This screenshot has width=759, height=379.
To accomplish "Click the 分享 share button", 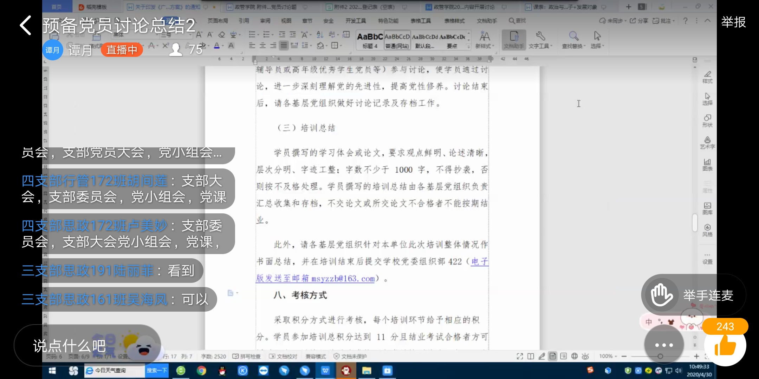I will pos(639,21).
